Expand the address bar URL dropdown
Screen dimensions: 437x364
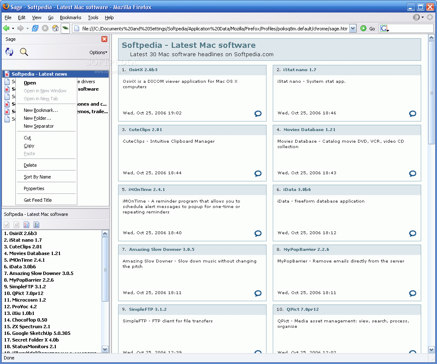(x=353, y=28)
